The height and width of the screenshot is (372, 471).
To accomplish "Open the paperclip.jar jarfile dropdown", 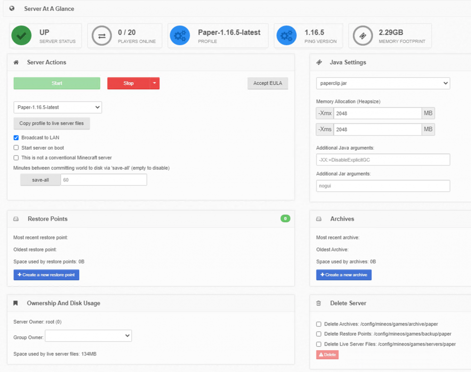I will coord(383,83).
